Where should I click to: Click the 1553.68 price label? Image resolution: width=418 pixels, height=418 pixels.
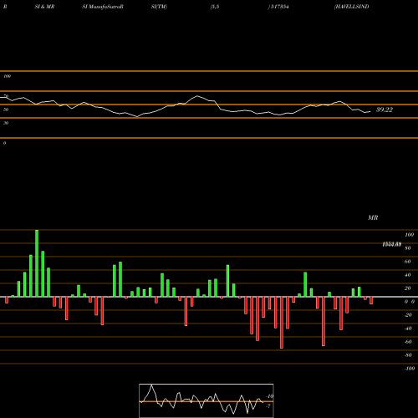pos(392,244)
